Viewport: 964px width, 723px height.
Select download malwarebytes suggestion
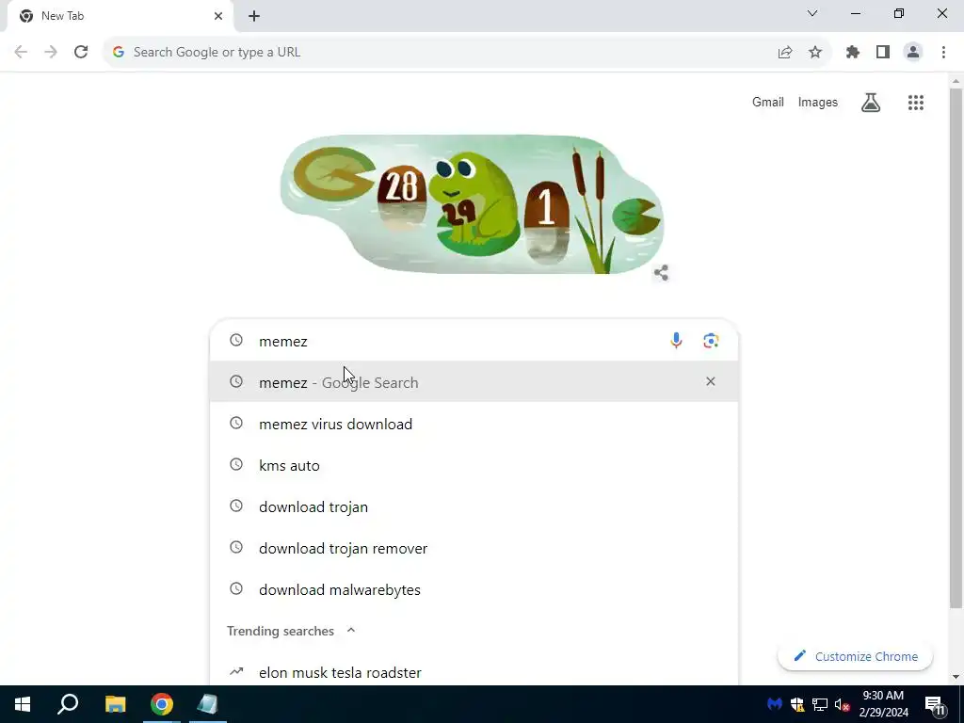tap(474, 589)
